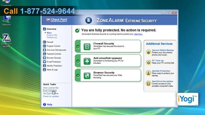This screenshot has width=205, height=115.
Task: Open E-mail Protection section
Action: click(54, 62)
